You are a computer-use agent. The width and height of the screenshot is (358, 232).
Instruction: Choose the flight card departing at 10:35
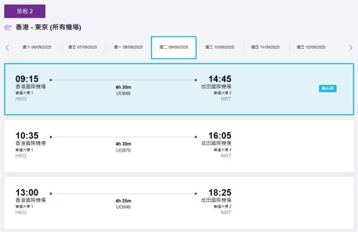click(179, 146)
